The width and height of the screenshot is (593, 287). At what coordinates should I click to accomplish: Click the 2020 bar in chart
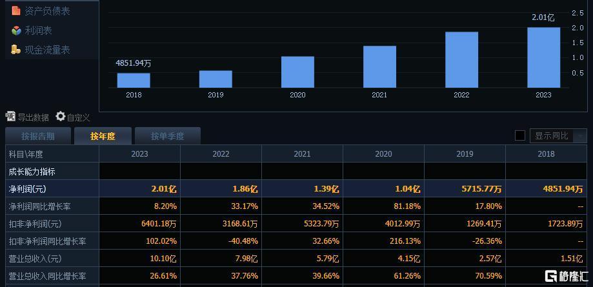tap(297, 72)
